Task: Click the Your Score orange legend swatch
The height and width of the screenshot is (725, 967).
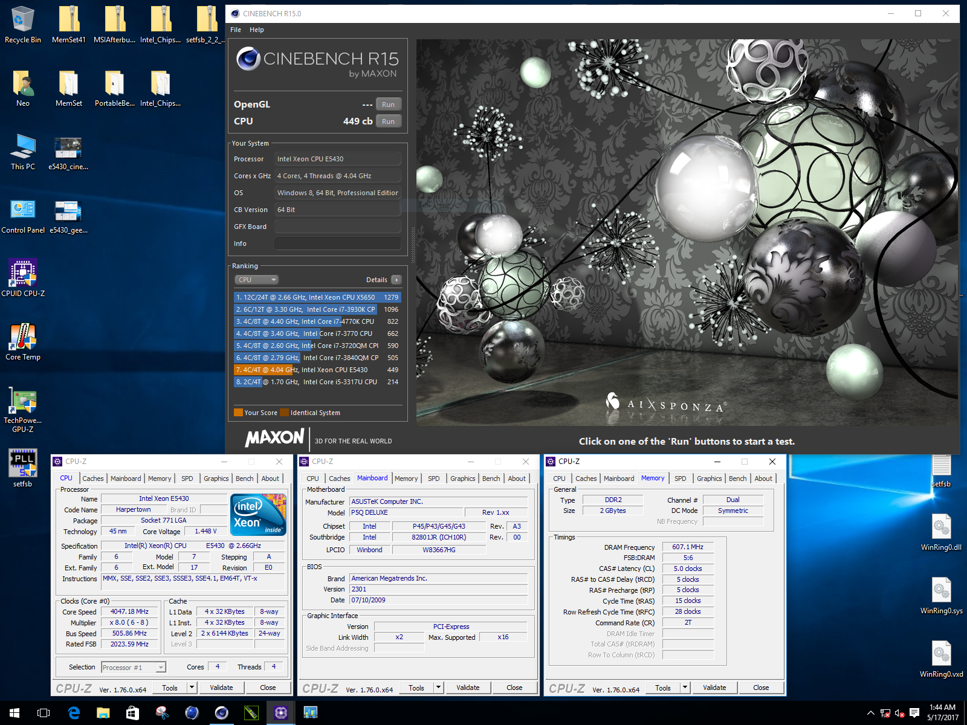Action: (x=238, y=413)
